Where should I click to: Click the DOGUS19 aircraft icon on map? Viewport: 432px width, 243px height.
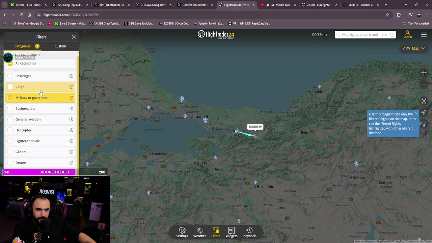click(x=255, y=136)
